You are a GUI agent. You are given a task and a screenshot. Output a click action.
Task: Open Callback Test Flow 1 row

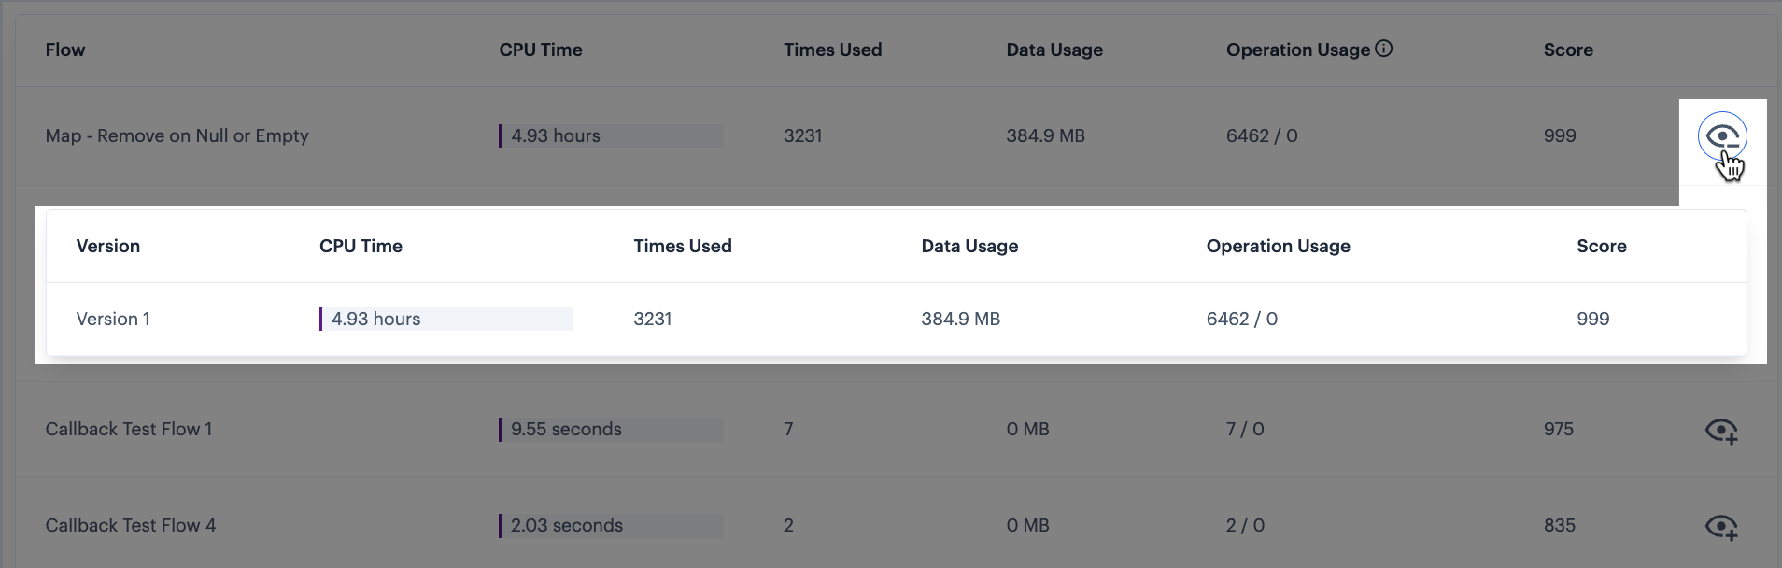coord(129,430)
